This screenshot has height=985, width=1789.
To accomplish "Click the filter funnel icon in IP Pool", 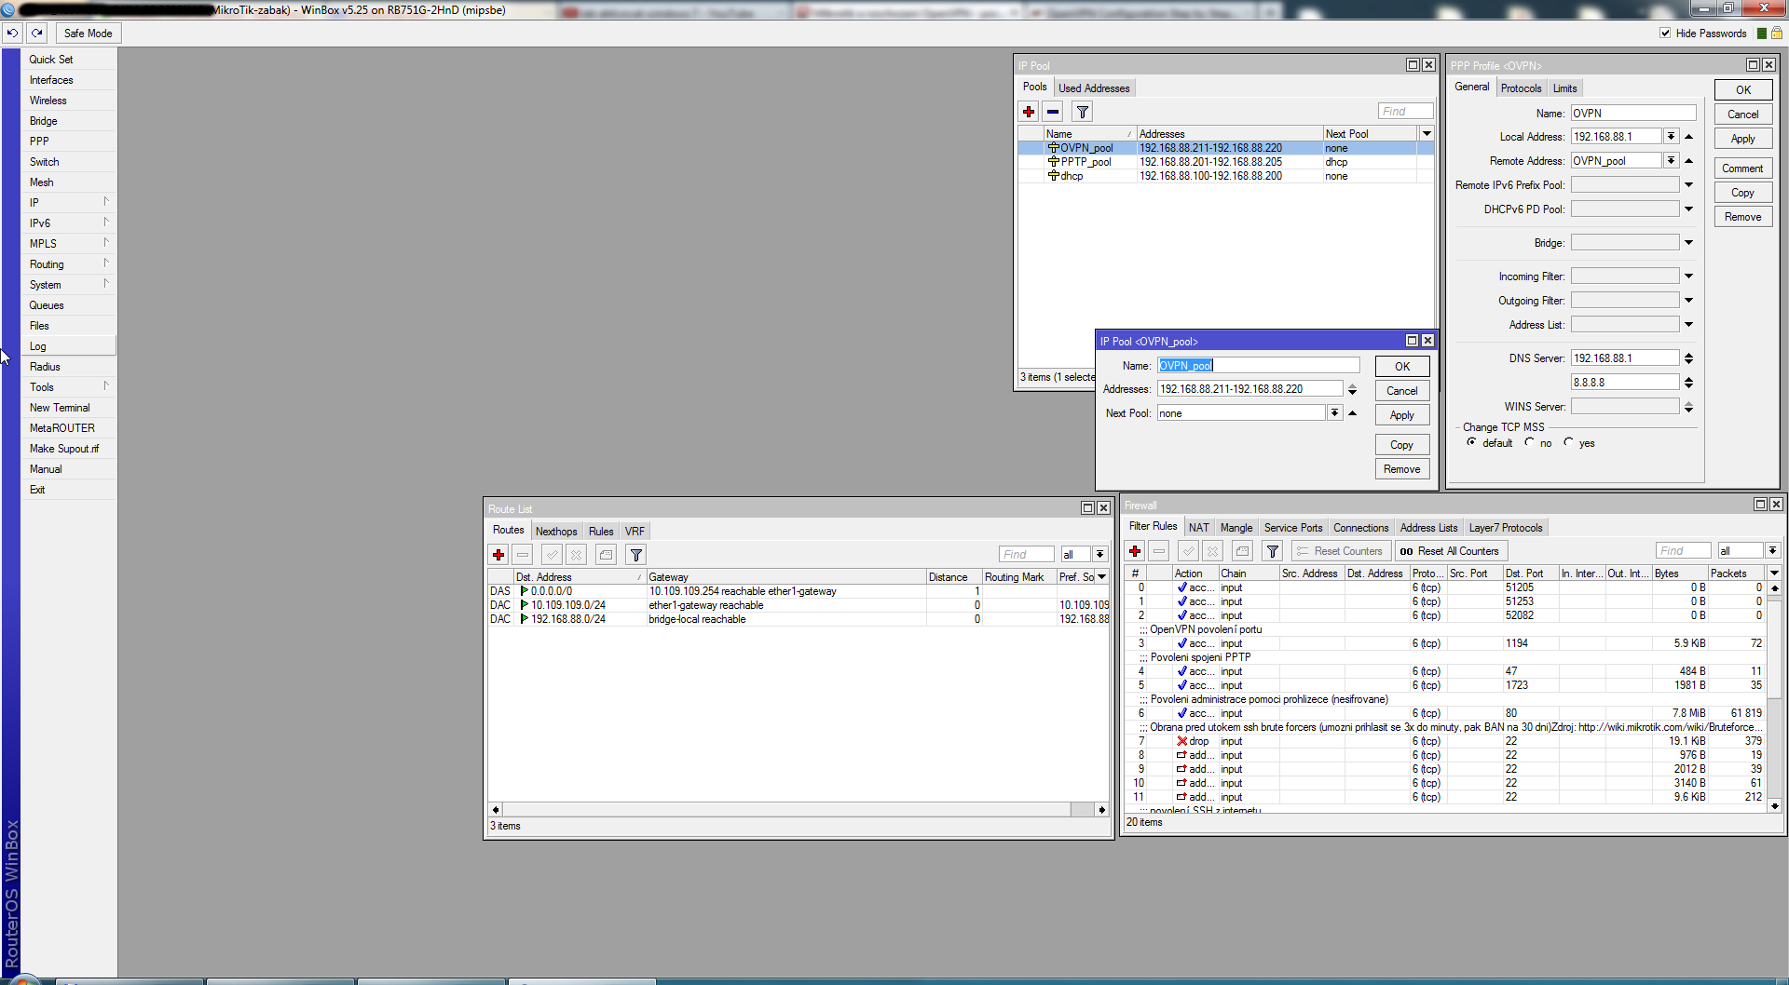I will pos(1082,112).
